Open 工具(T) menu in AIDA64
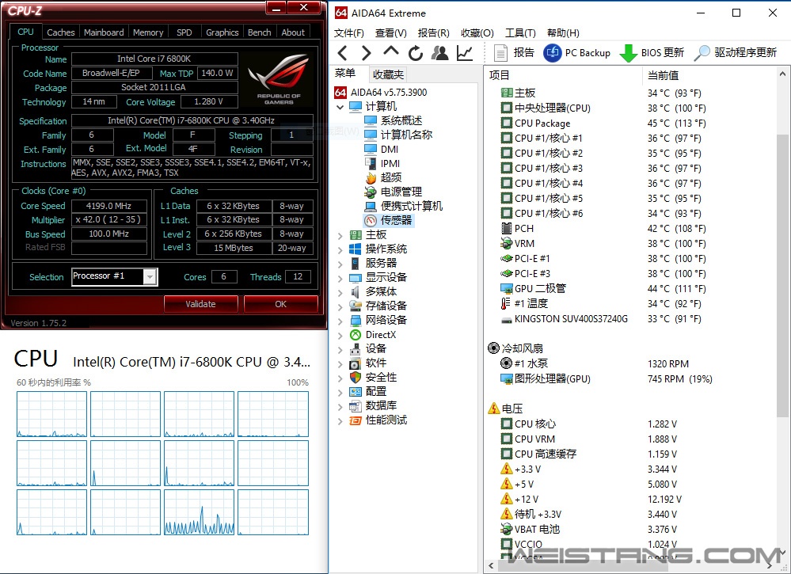 521,33
